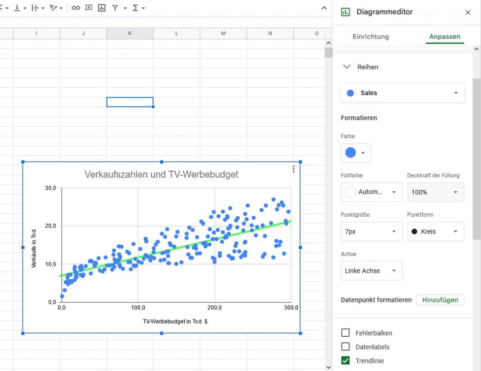Click the insert link icon in toolbar

point(76,8)
